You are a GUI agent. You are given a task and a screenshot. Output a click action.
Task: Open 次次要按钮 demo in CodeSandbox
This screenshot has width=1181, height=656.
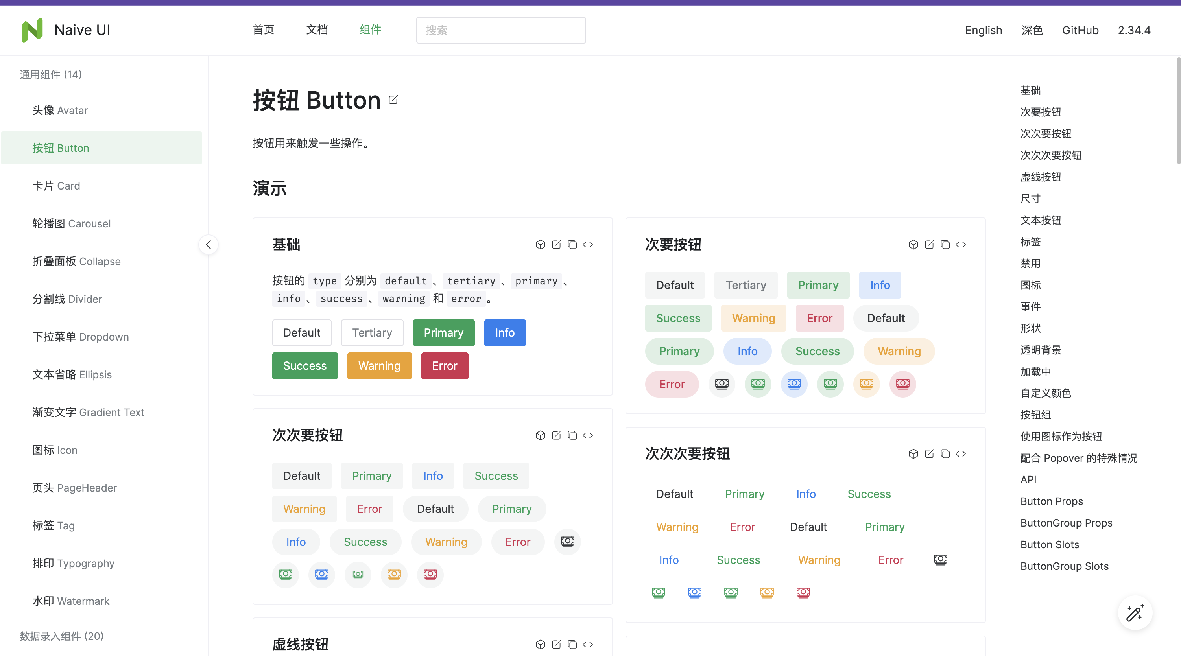(x=541, y=435)
